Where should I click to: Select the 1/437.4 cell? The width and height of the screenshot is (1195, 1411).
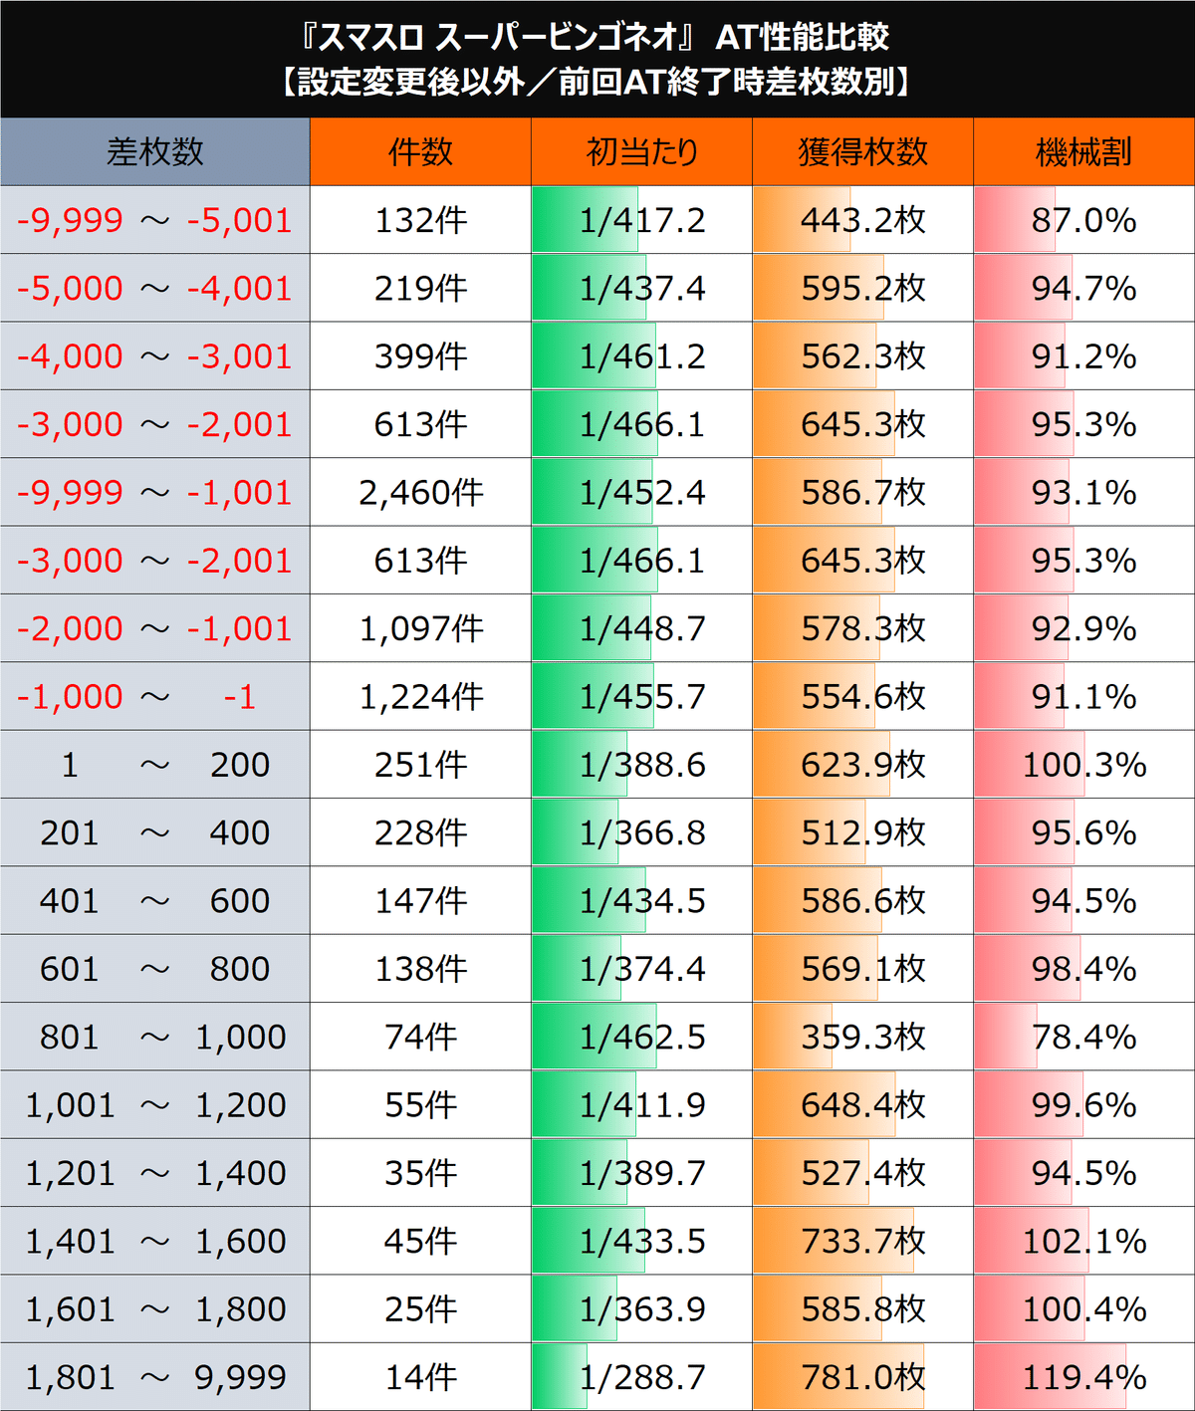tap(641, 288)
